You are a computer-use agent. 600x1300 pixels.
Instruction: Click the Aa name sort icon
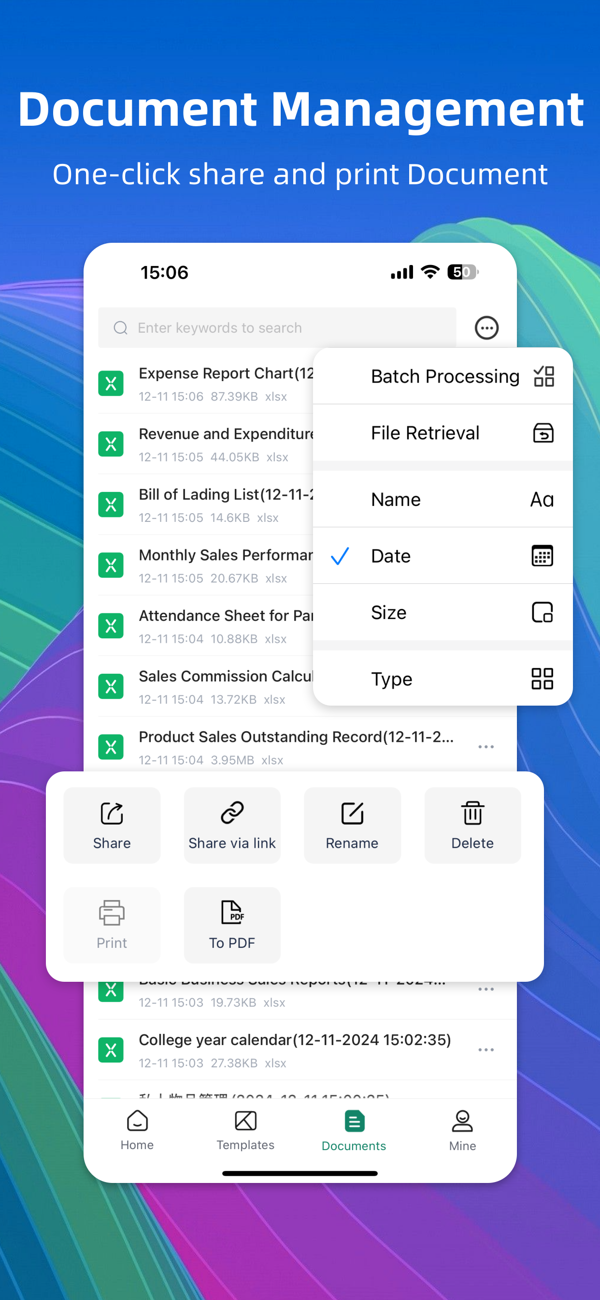(542, 500)
